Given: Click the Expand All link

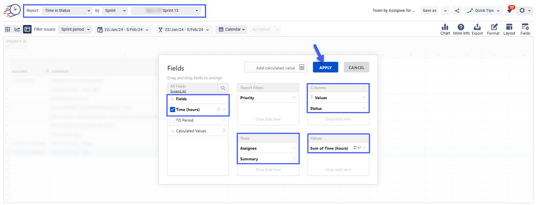Looking at the screenshot, I should (x=178, y=91).
